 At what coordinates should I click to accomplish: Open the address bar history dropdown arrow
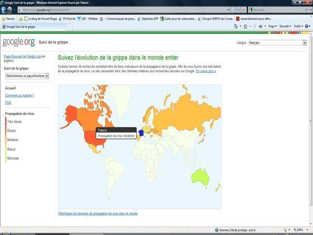tap(228, 10)
